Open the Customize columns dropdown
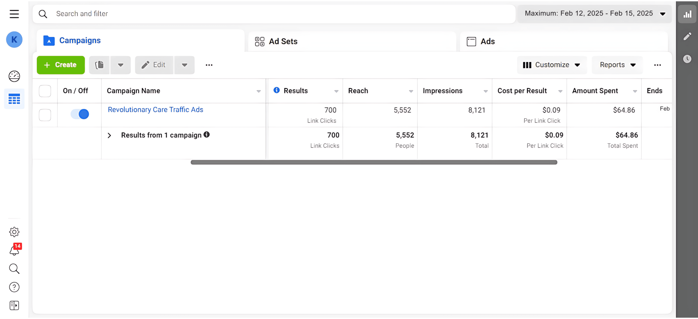The height and width of the screenshot is (319, 698). coord(552,65)
